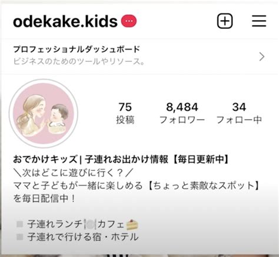Tap the create new post plus icon
Viewport: 279px width, 257px height.
pyautogui.click(x=225, y=21)
